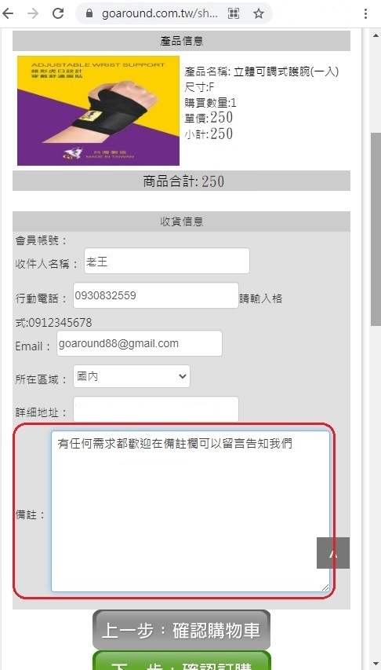
Task: Click the 收件人名稱 input field
Action: coord(167,261)
